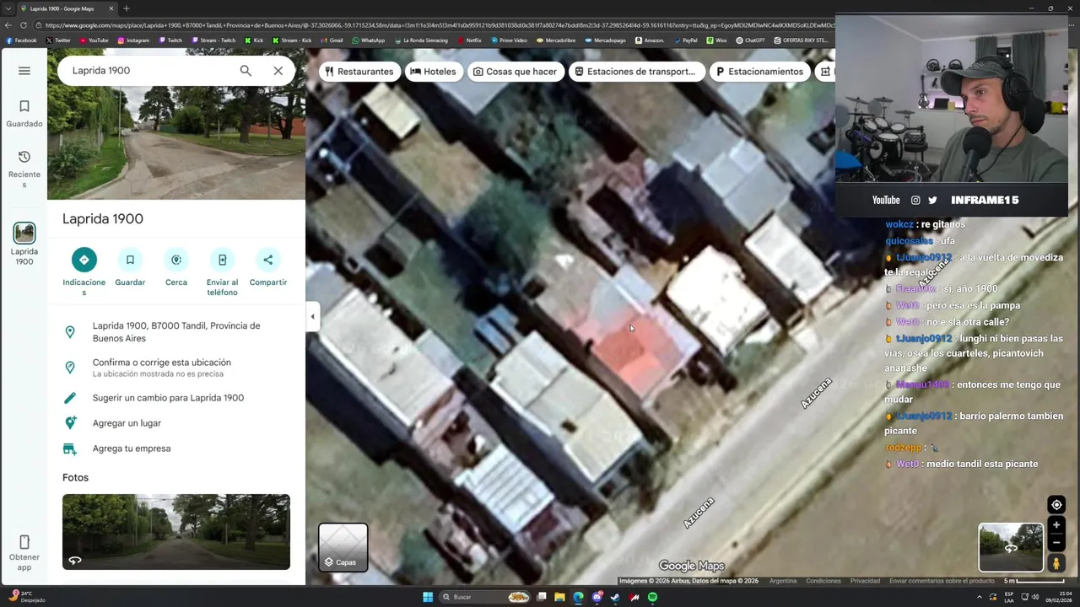This screenshot has height=607, width=1080.
Task: Open the Street View photo under Fotos
Action: click(176, 532)
